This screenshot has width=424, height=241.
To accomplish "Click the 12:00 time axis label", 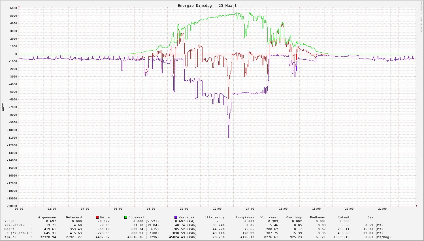I will click(x=217, y=209).
